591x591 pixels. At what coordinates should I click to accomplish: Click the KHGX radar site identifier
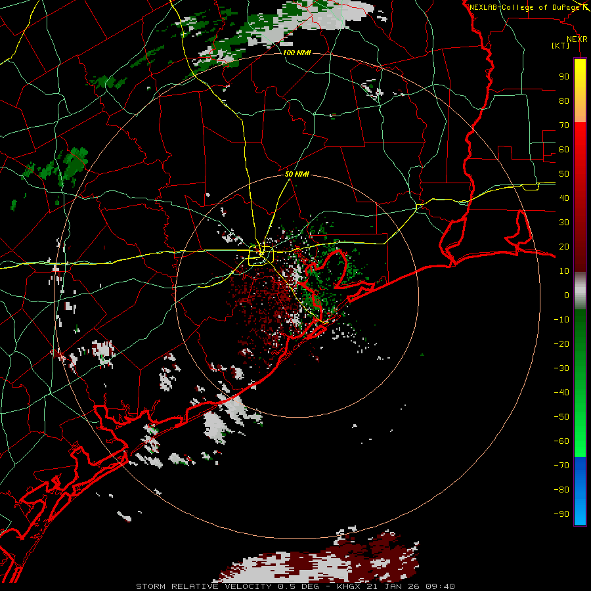349,586
